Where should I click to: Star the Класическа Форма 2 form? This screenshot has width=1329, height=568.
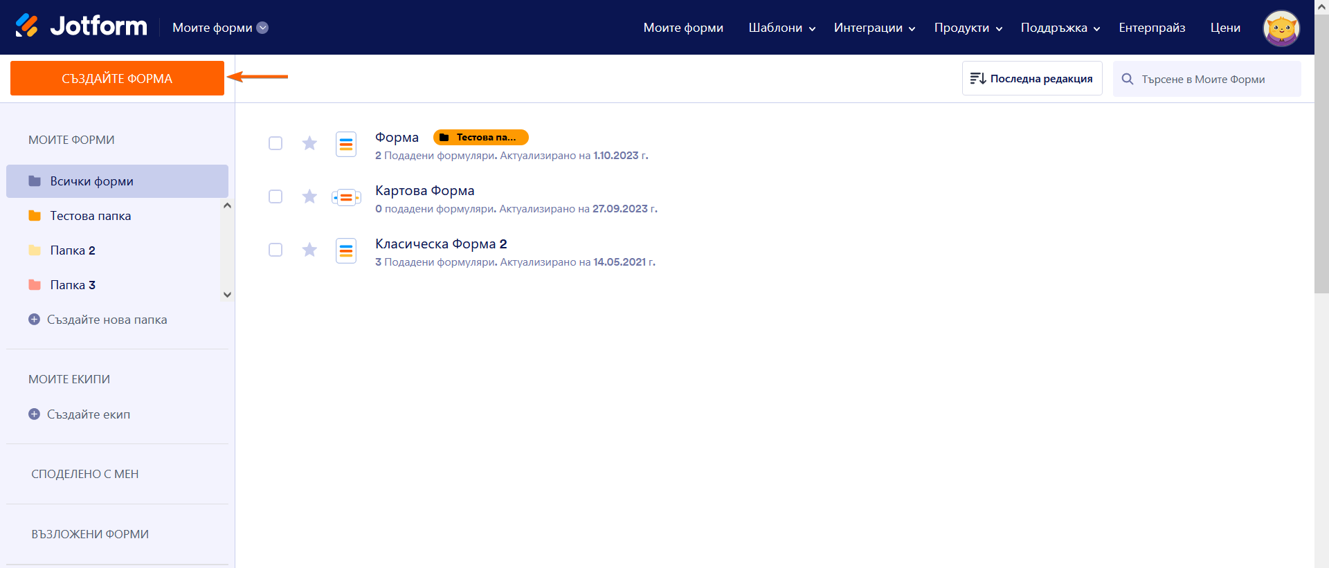click(x=309, y=250)
